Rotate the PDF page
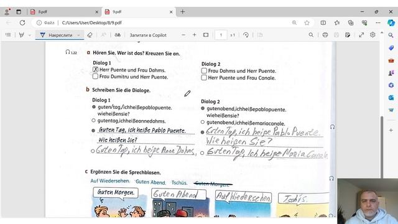 click(246, 35)
